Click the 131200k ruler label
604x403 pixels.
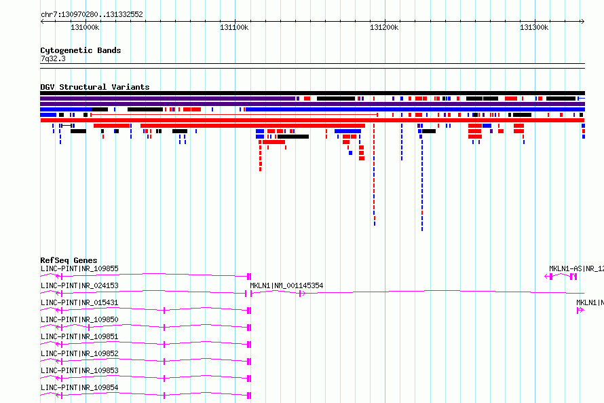pos(384,27)
